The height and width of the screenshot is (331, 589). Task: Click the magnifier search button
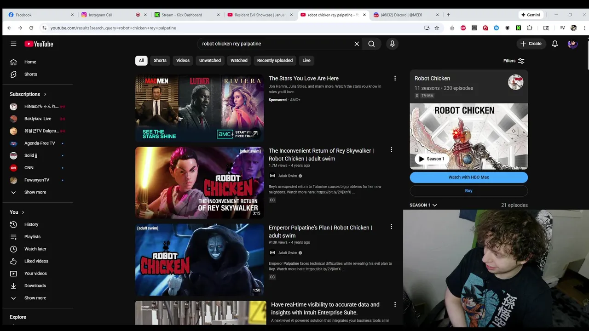coord(371,44)
